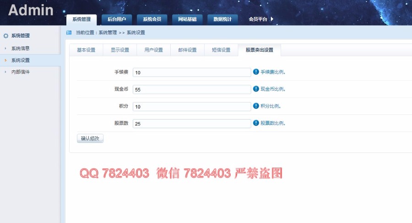The height and width of the screenshot is (223, 412).
Task: Click the gear icon beside 系统管理 sidebar header
Action: point(6,36)
